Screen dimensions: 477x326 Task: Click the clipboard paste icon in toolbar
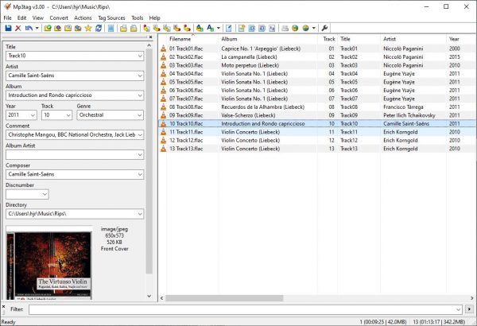coord(134,29)
